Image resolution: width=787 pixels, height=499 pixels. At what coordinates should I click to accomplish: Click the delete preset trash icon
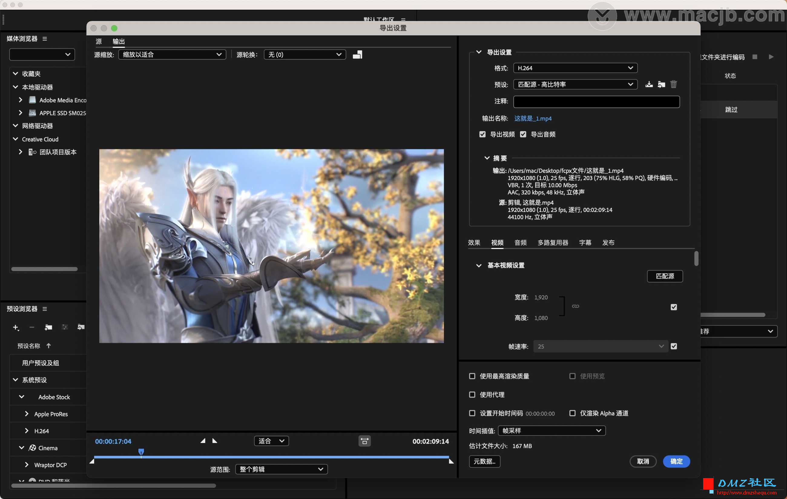pos(673,84)
